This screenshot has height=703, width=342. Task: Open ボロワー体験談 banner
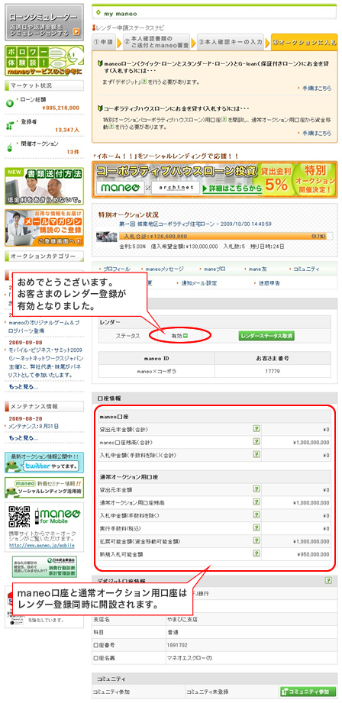(44, 61)
